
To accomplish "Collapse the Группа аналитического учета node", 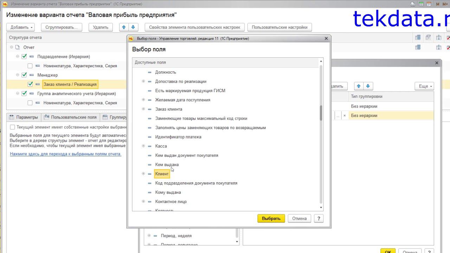I will point(18,93).
